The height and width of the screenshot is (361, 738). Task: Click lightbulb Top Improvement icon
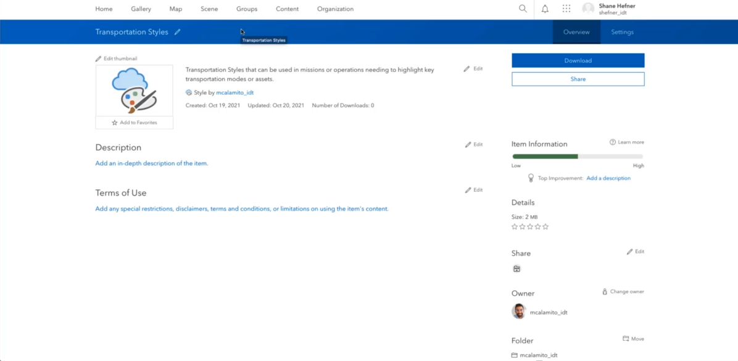click(x=531, y=178)
